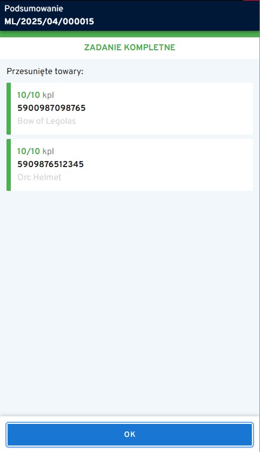The image size is (260, 452).
Task: Select barcode 5900987098765
Action: (51, 108)
